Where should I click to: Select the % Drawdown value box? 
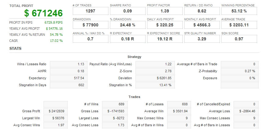[128, 25]
